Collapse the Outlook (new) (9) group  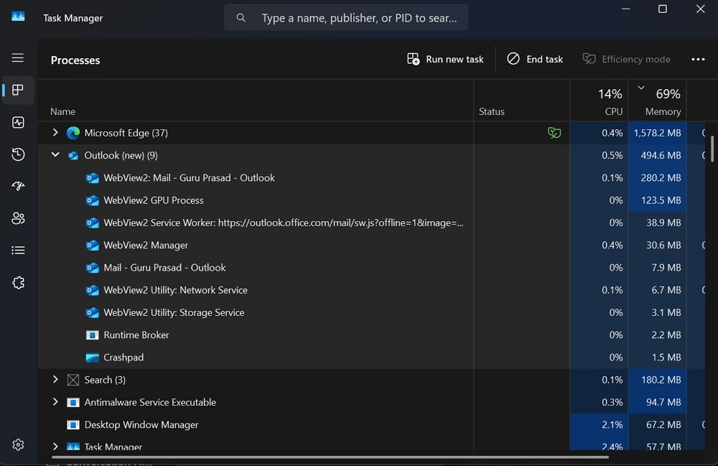pyautogui.click(x=55, y=154)
